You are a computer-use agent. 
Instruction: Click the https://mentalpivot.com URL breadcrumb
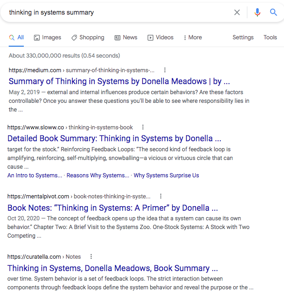pyautogui.click(x=38, y=197)
